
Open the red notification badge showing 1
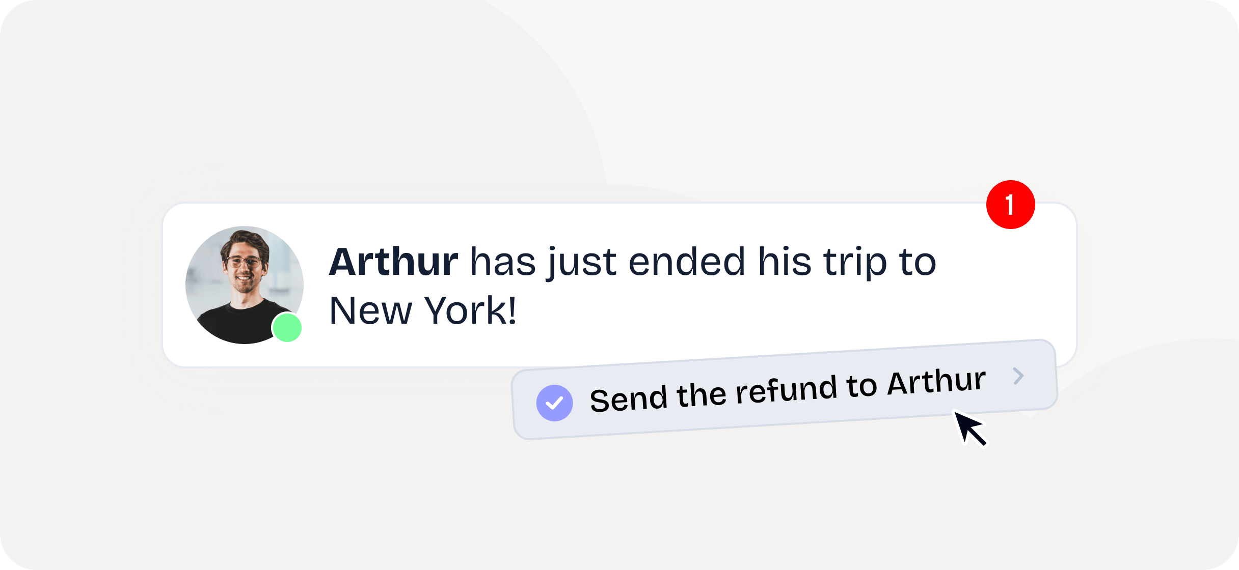pos(1010,205)
